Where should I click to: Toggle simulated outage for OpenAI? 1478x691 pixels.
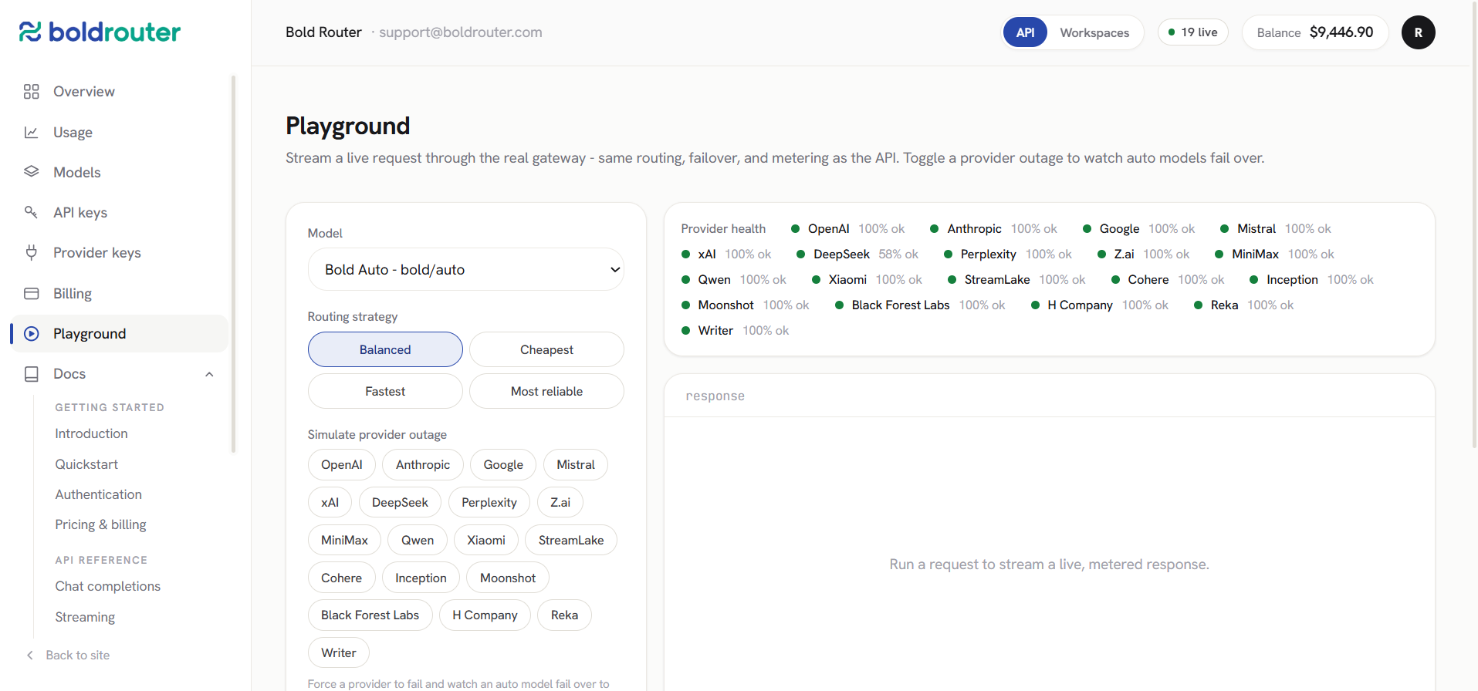tap(342, 464)
